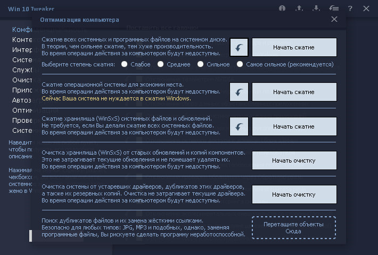
Task: Click undo arrow beside OS compression
Action: pyautogui.click(x=239, y=92)
